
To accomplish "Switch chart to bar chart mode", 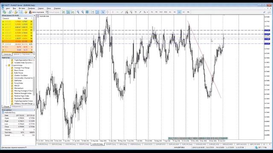I will (x=64, y=12).
